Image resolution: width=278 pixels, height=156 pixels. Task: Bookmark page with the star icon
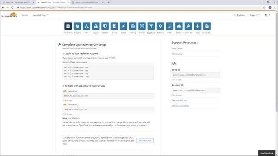[264, 7]
